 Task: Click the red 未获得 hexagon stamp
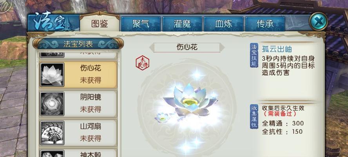pos(143,63)
